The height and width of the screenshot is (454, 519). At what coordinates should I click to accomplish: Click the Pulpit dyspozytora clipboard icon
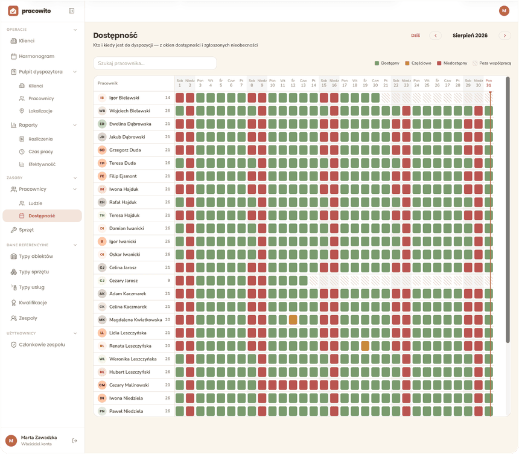[13, 72]
